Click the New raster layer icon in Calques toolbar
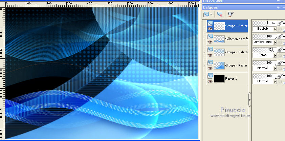This screenshot has height=141, width=285. [x=206, y=14]
